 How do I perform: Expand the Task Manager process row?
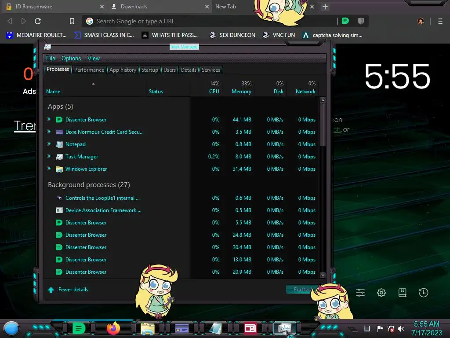tap(49, 156)
